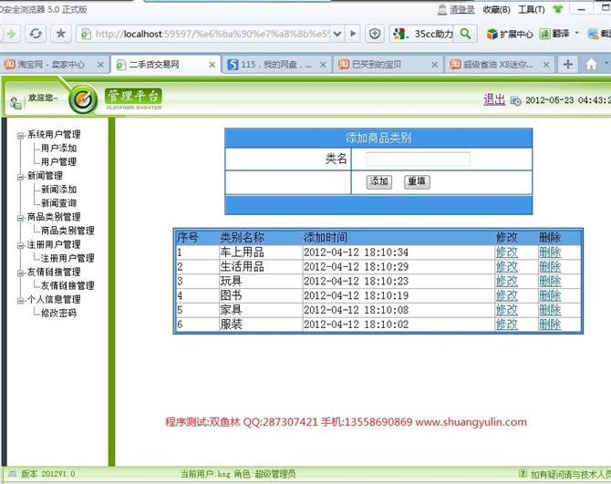Click the round platform logo icon

[84, 98]
